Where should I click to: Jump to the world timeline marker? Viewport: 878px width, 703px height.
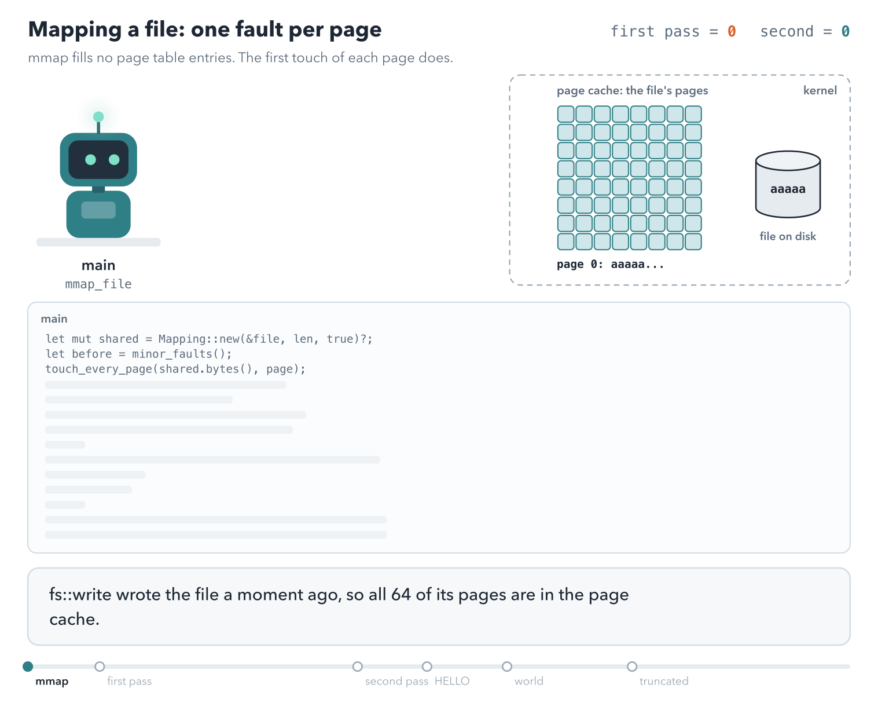tap(507, 667)
